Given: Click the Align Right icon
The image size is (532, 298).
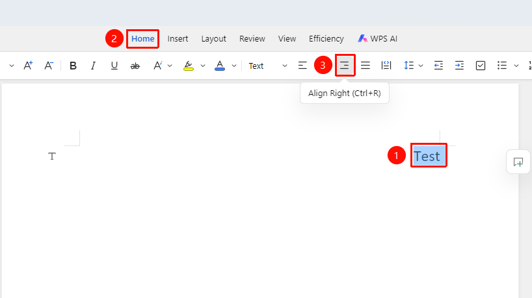Looking at the screenshot, I should (345, 66).
